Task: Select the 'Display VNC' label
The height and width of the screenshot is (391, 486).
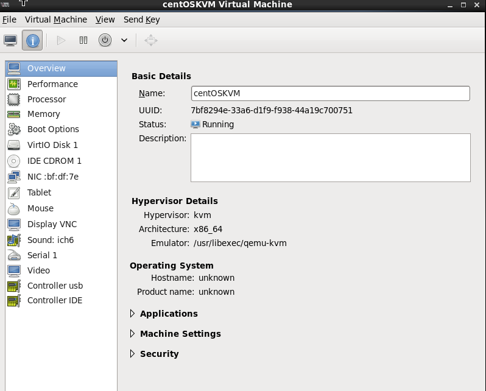Action: [x=52, y=225]
